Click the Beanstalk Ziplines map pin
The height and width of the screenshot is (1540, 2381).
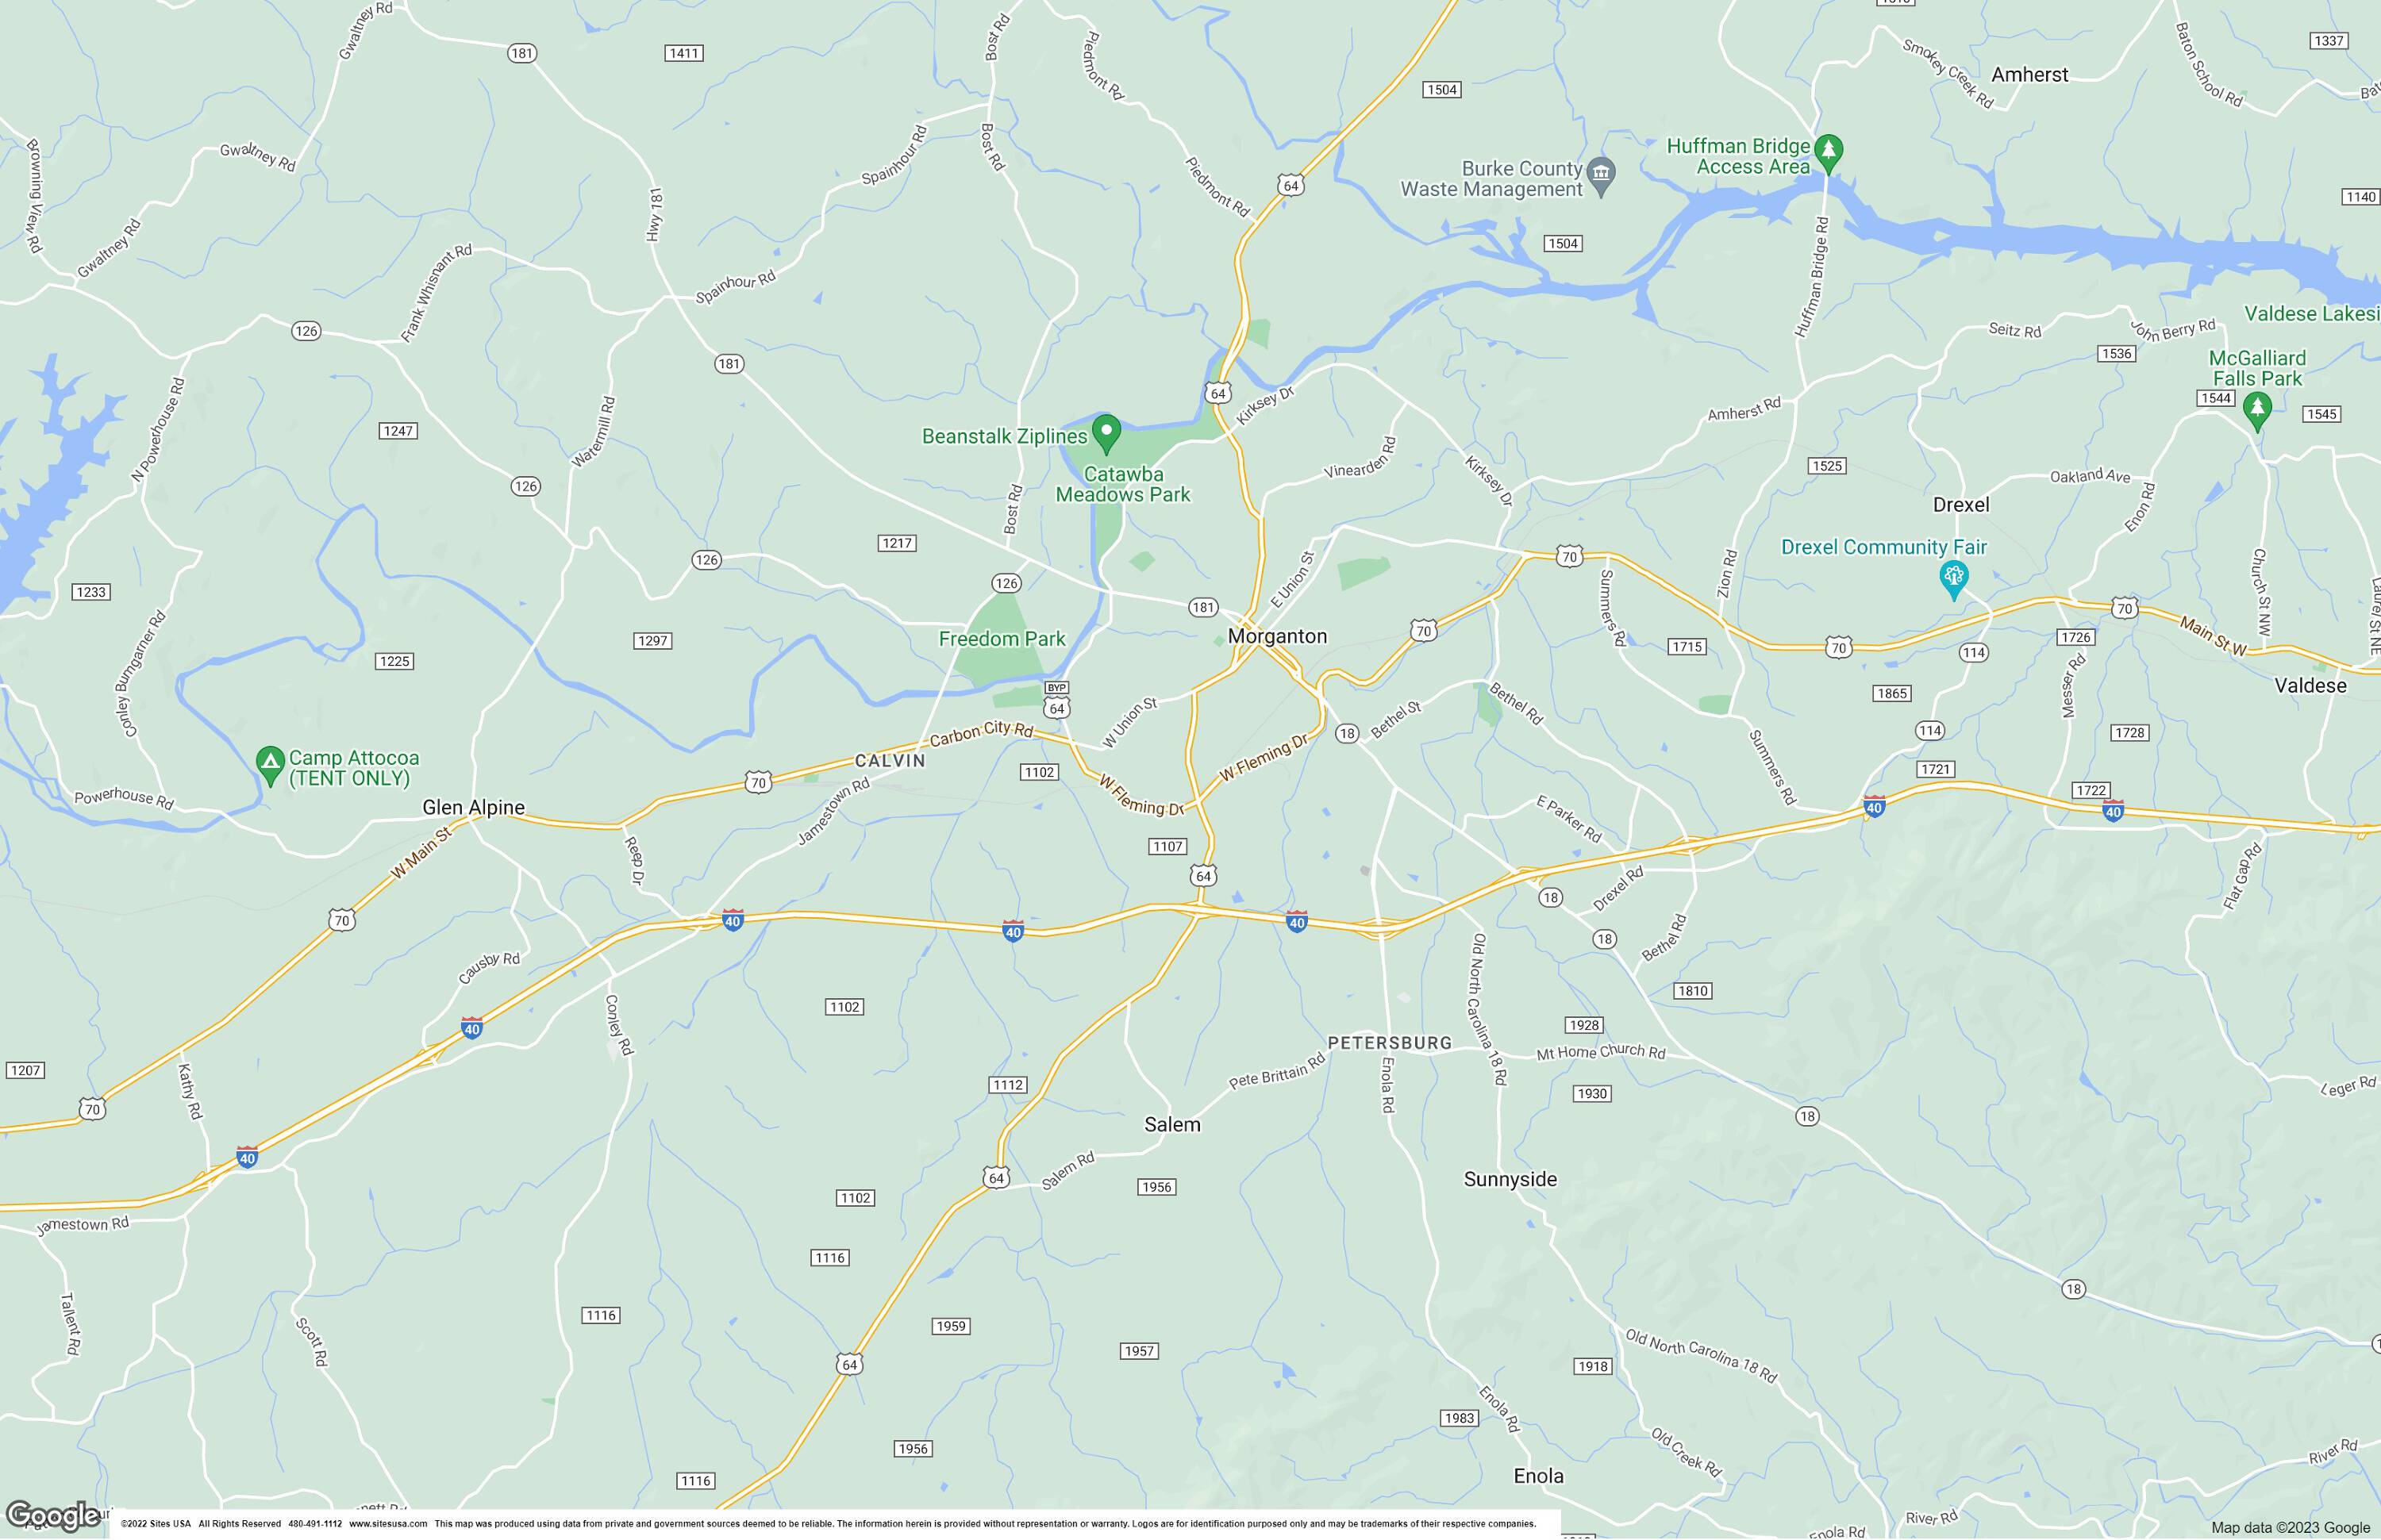1106,433
